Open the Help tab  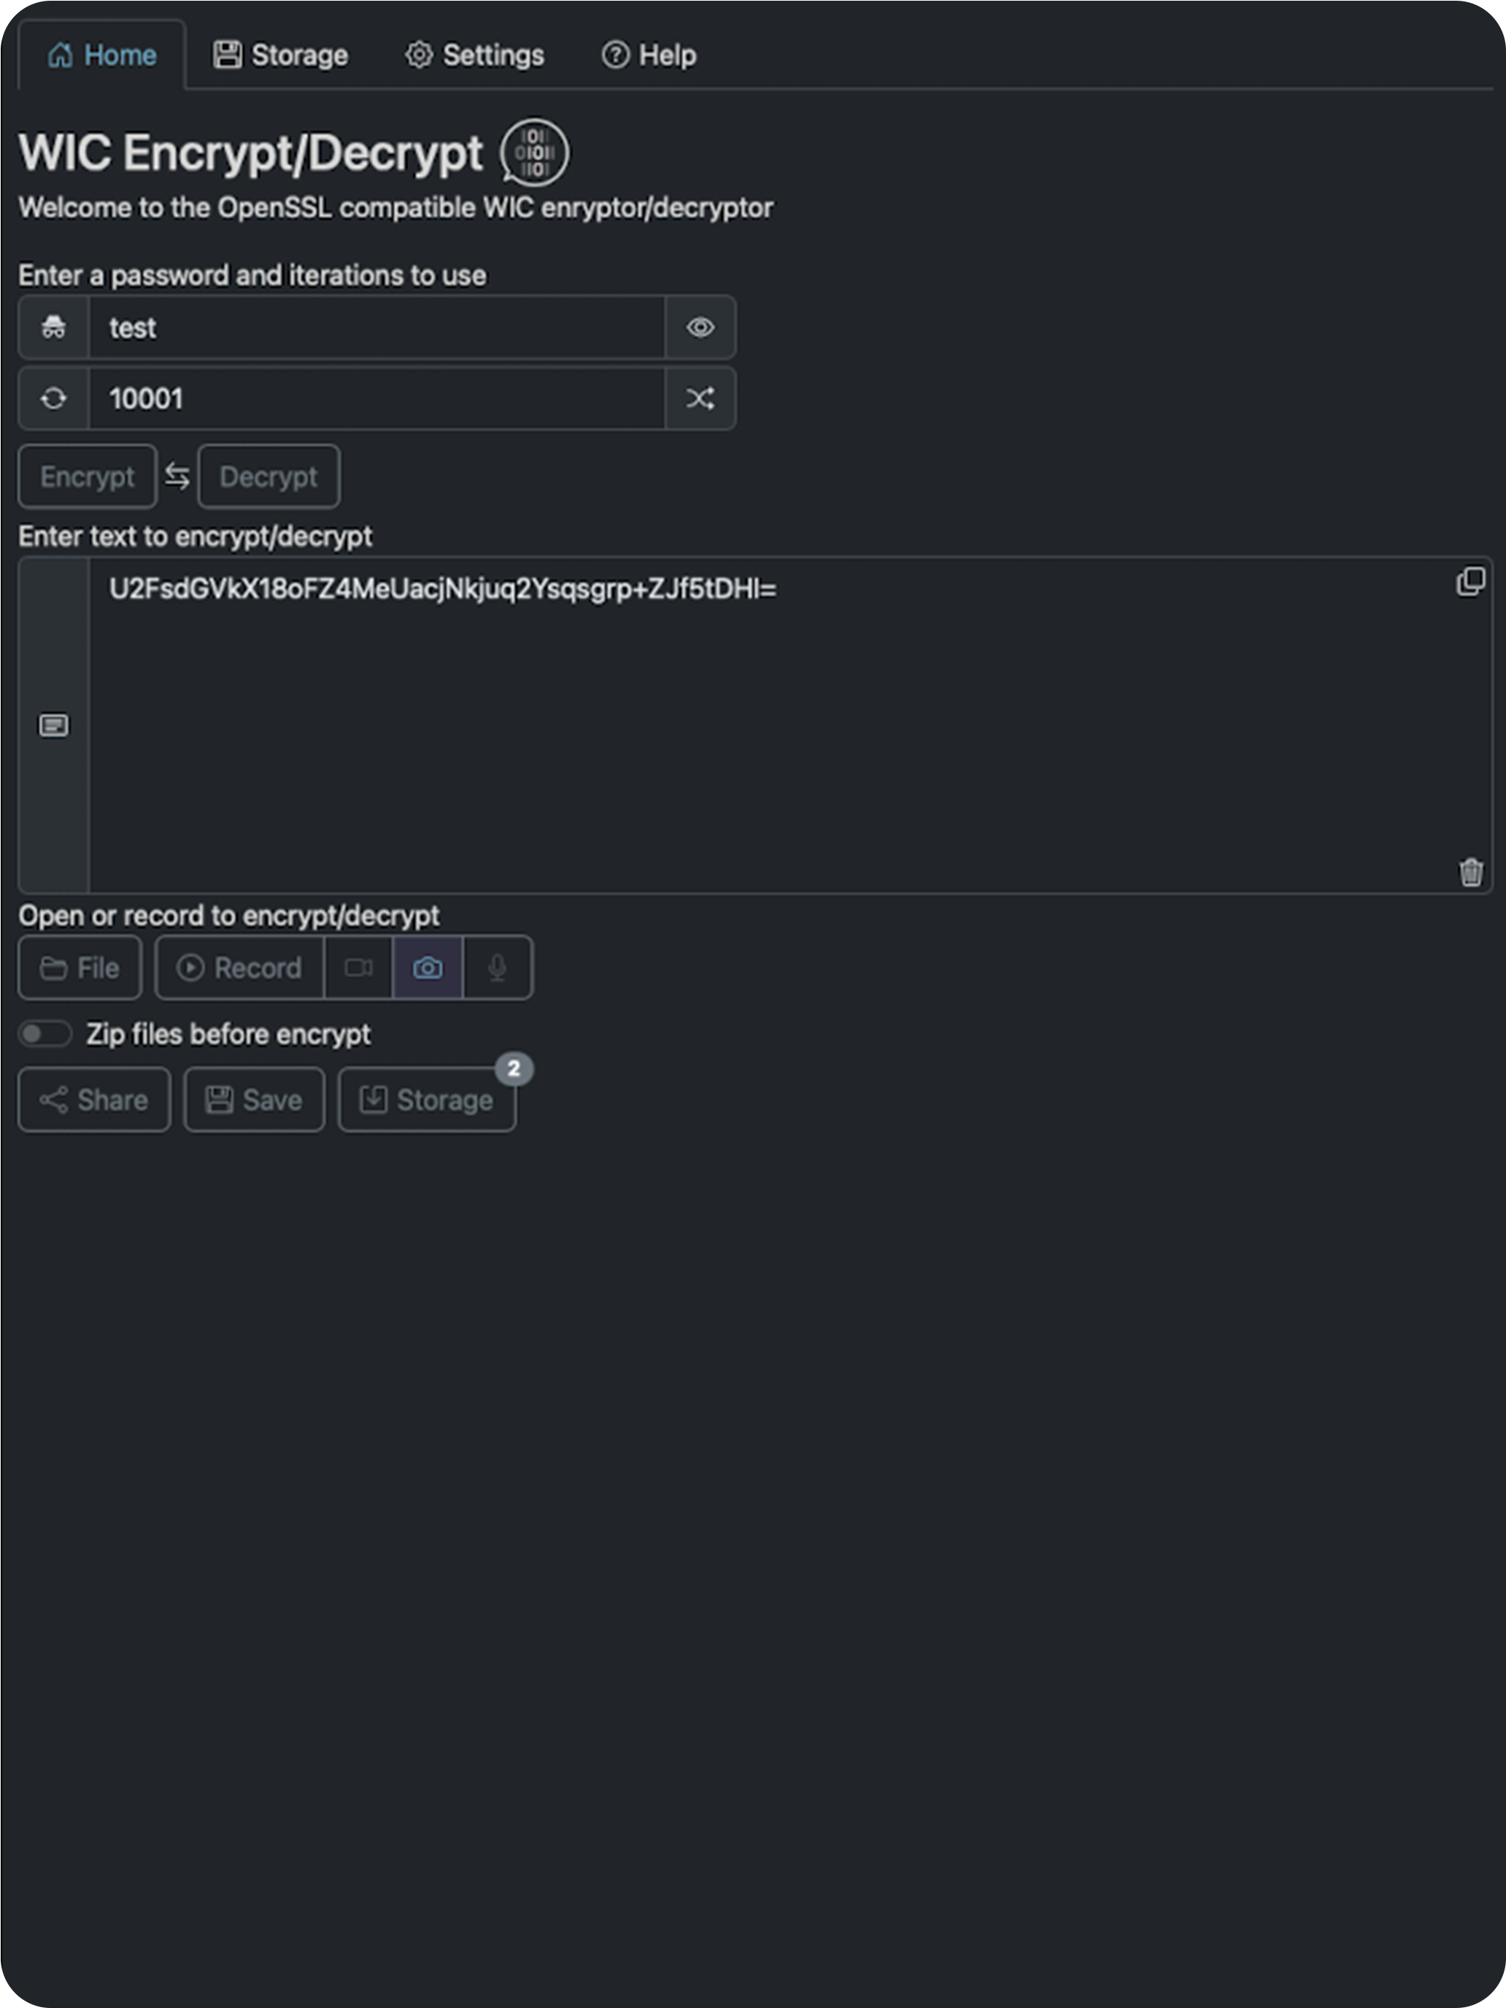(x=649, y=55)
